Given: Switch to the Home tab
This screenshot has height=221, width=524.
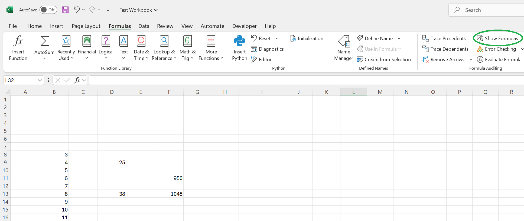Looking at the screenshot, I should point(34,26).
